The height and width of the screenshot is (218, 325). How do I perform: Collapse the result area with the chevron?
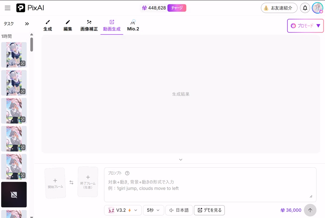pos(181,159)
